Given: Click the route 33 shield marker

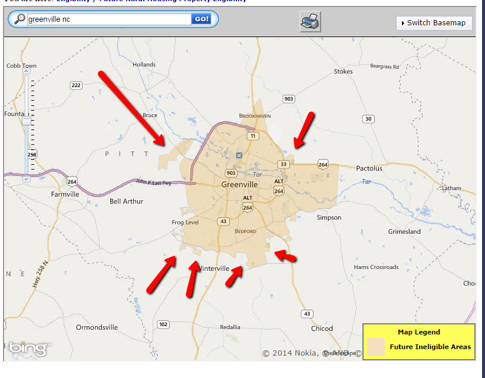Looking at the screenshot, I should tap(283, 164).
